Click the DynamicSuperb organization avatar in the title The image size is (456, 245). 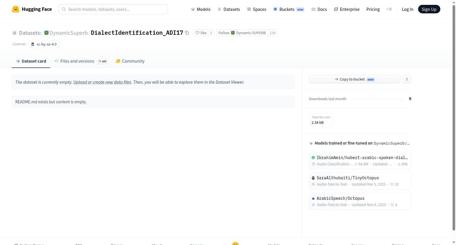tap(46, 33)
